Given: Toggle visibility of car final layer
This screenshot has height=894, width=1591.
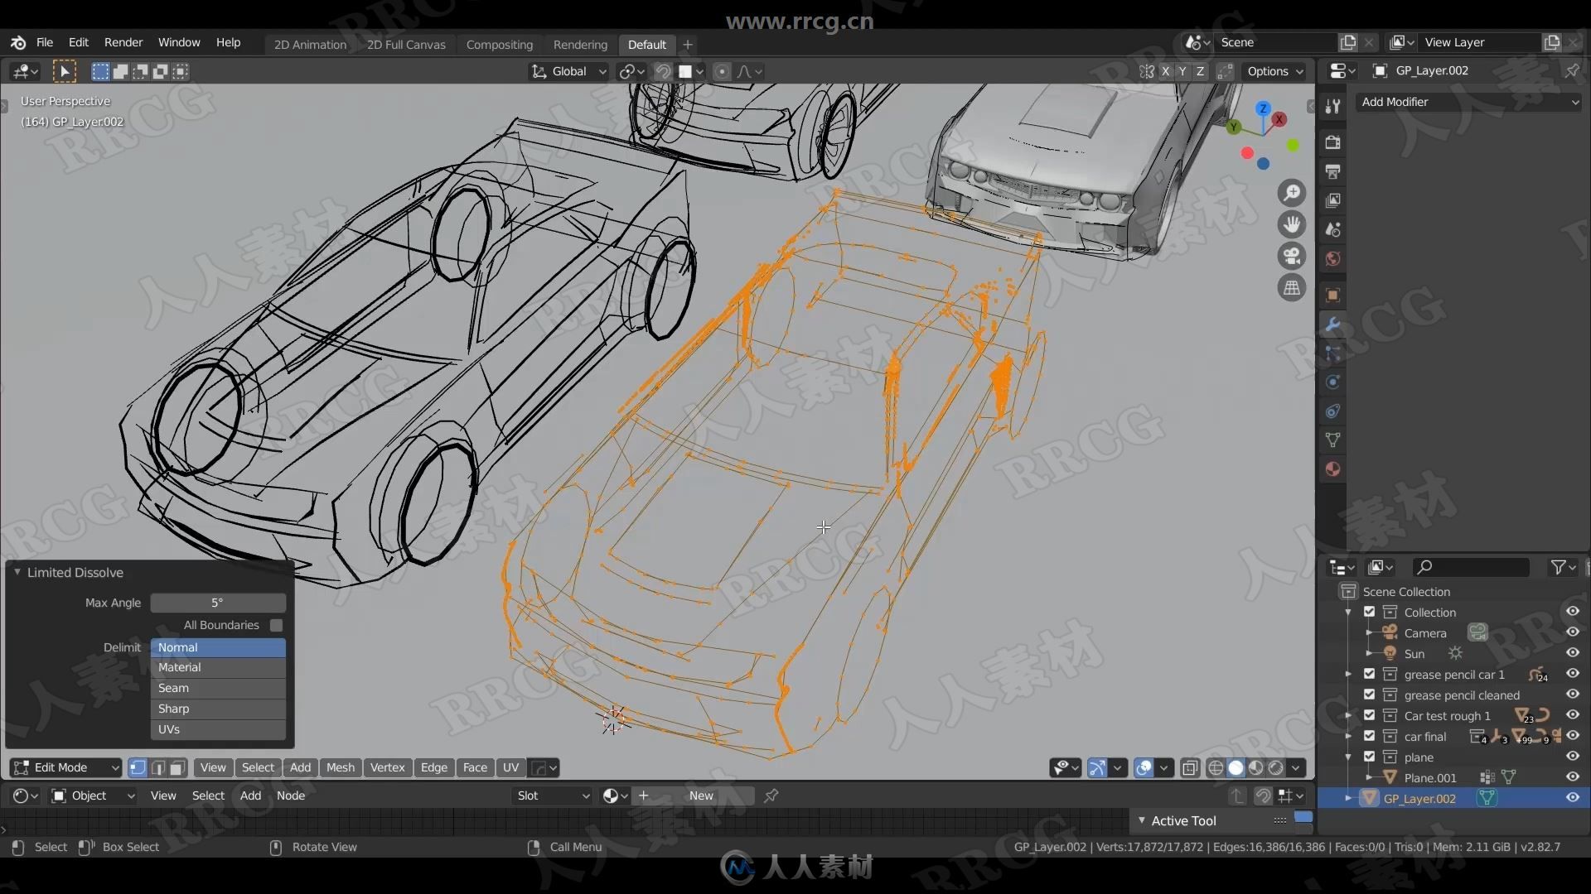Looking at the screenshot, I should point(1574,736).
